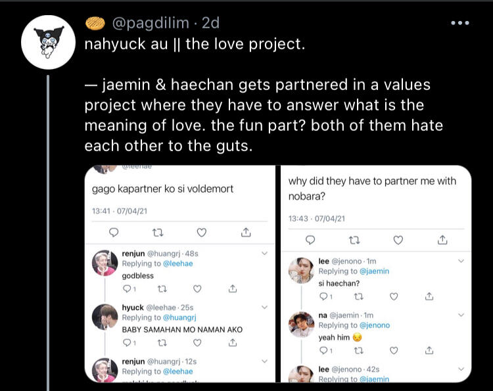The width and height of the screenshot is (493, 391).
Task: Open the three-dot more options menu
Action: pos(460,23)
